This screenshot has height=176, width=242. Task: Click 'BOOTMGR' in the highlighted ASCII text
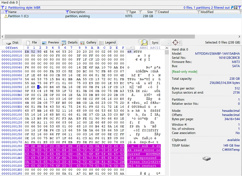pos(153,154)
